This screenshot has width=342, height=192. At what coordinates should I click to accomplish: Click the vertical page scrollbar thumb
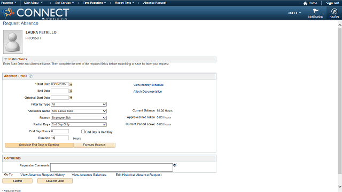click(x=340, y=101)
